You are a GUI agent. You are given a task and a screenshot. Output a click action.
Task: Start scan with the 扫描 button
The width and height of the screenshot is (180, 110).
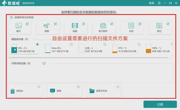click(160, 104)
